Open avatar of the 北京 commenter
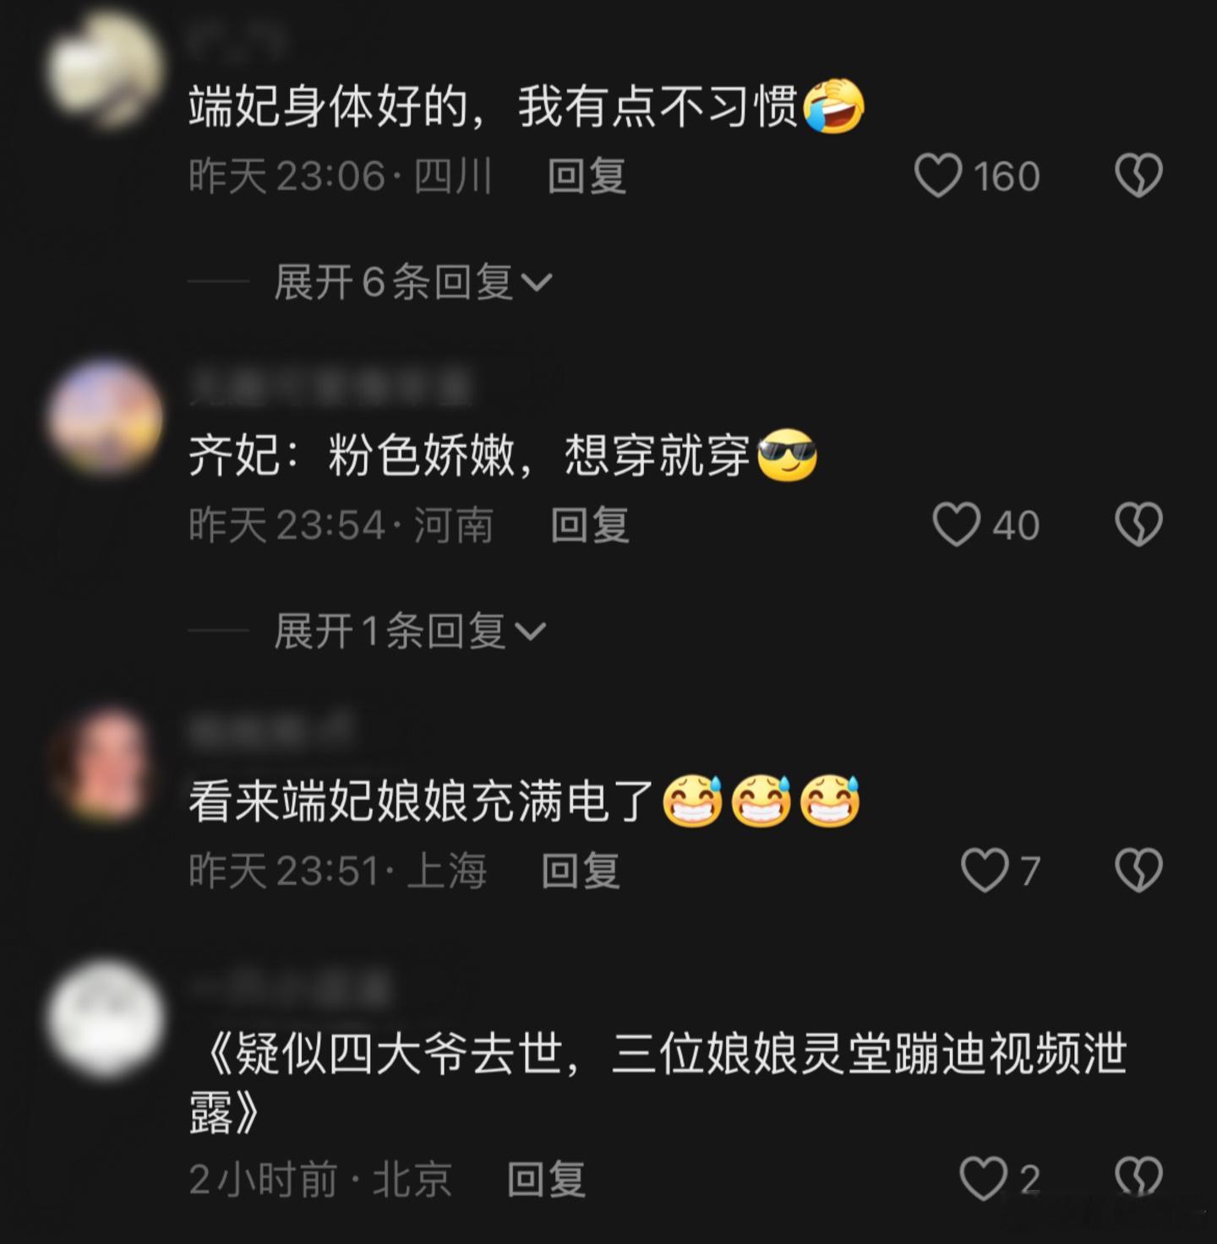This screenshot has width=1217, height=1244. (106, 1019)
